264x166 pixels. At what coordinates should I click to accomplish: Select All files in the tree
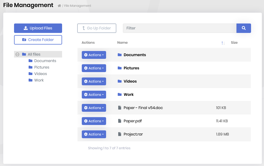pyautogui.click(x=34, y=54)
